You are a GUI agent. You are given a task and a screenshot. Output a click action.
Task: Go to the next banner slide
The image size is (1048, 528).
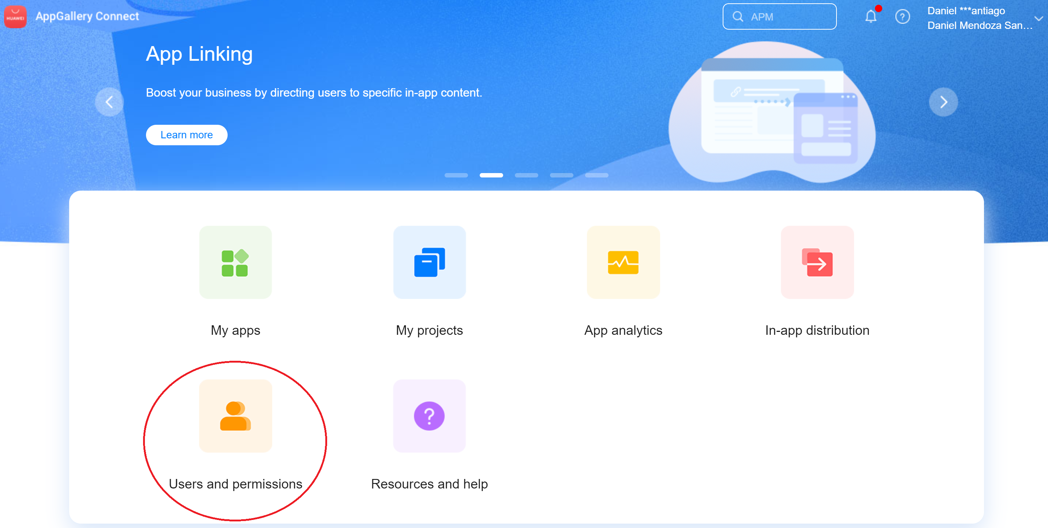[x=943, y=102]
